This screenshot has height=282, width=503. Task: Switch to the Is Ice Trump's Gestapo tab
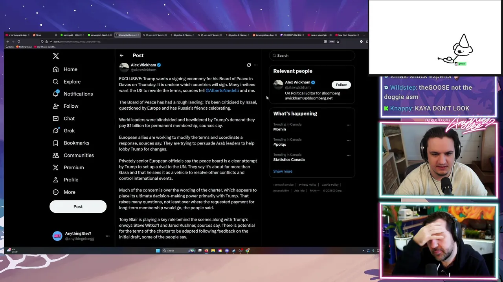click(x=17, y=35)
